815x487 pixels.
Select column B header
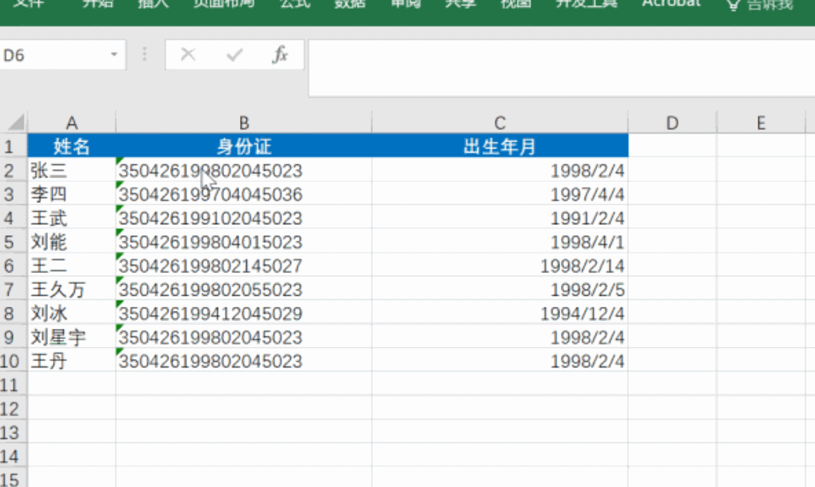(x=244, y=124)
